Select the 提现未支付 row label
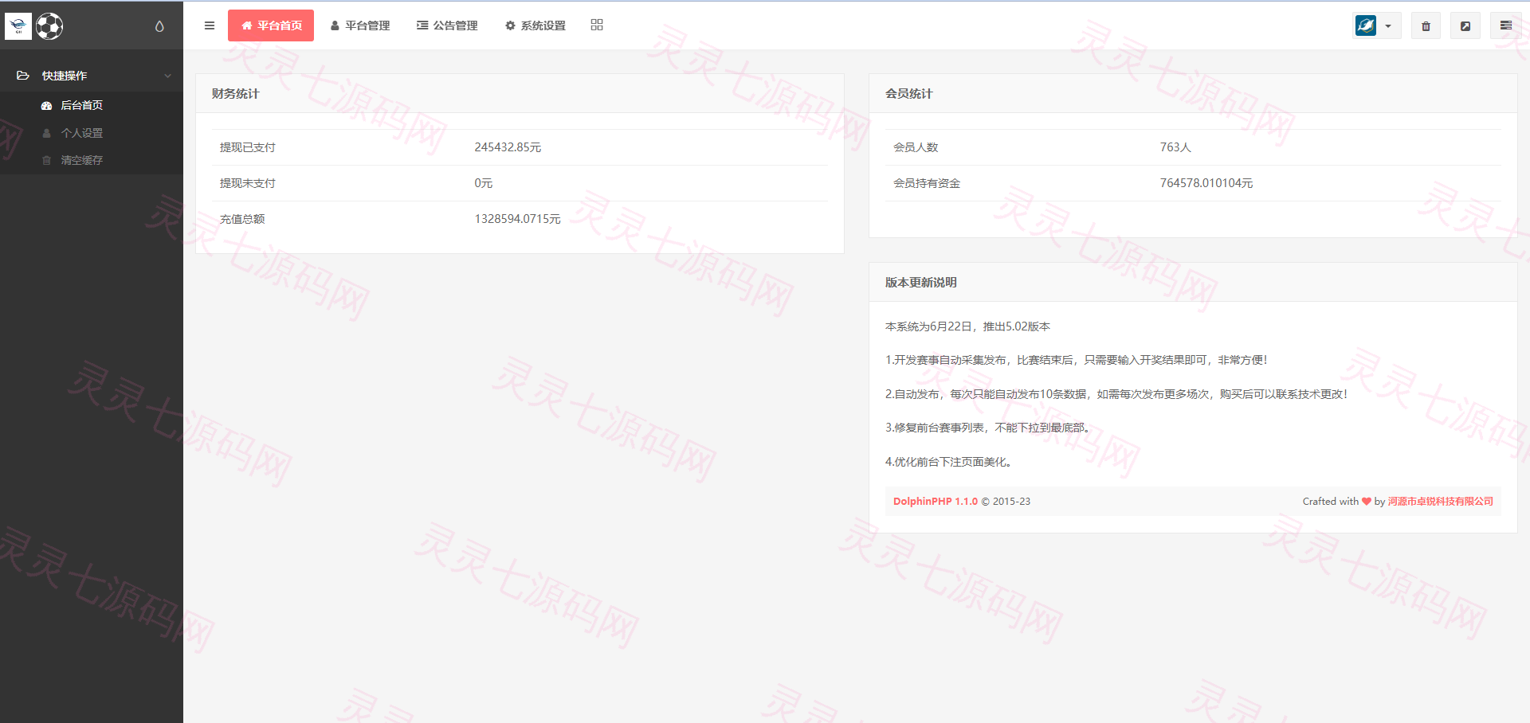This screenshot has height=723, width=1530. point(248,183)
